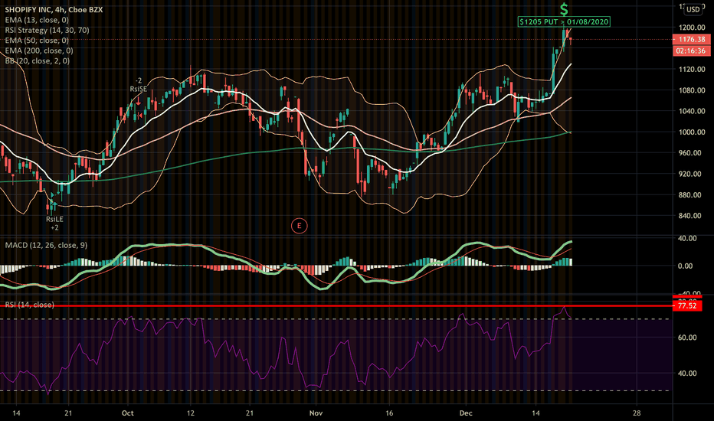This screenshot has height=421, width=714.
Task: Click the 1200.00 price axis label
Action: 692,28
